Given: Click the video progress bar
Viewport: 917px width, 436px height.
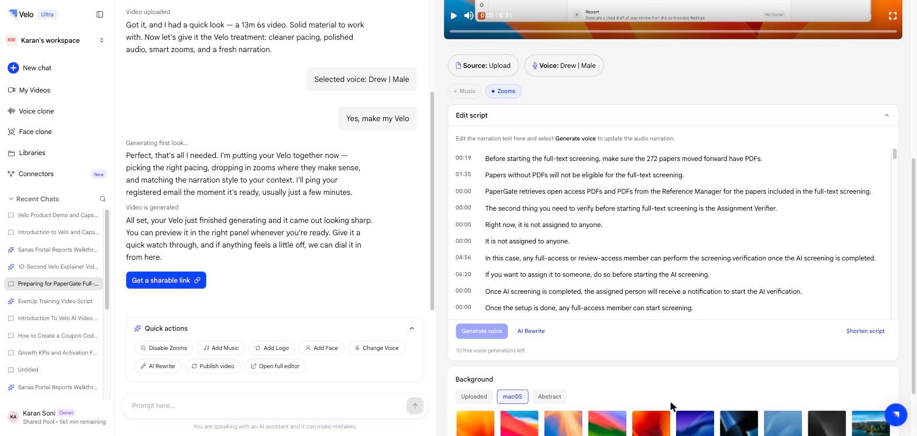Looking at the screenshot, I should (673, 31).
